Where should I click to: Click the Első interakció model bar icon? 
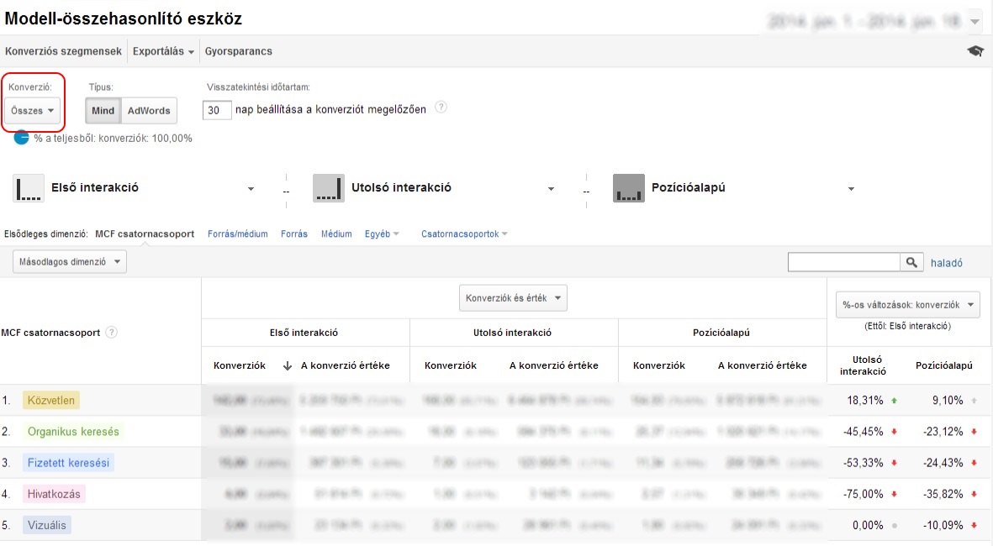coord(29,188)
